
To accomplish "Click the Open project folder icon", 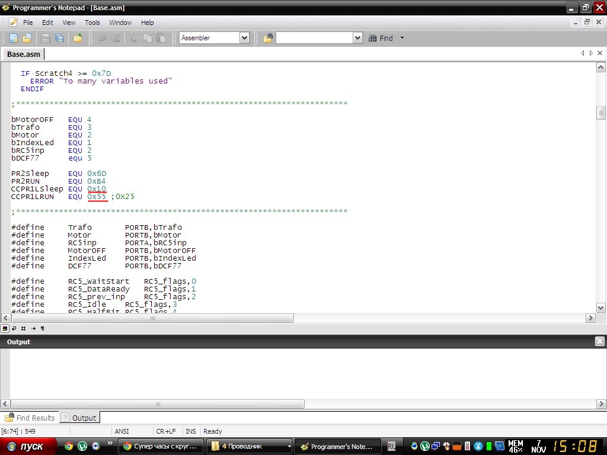I will [x=78, y=38].
